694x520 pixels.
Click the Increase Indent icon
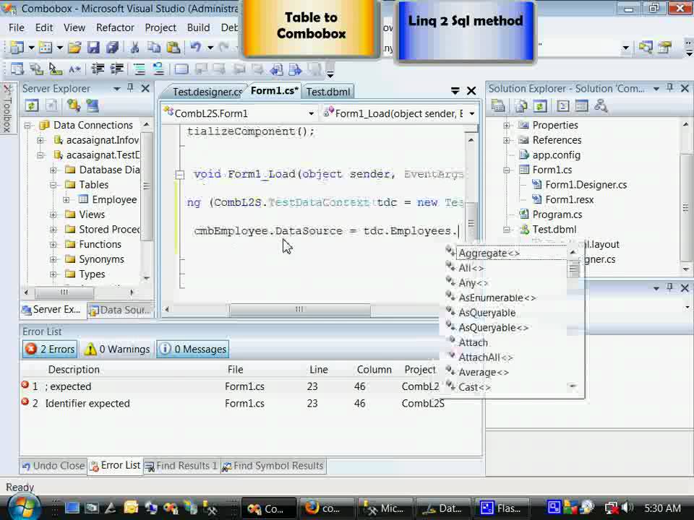pos(117,69)
